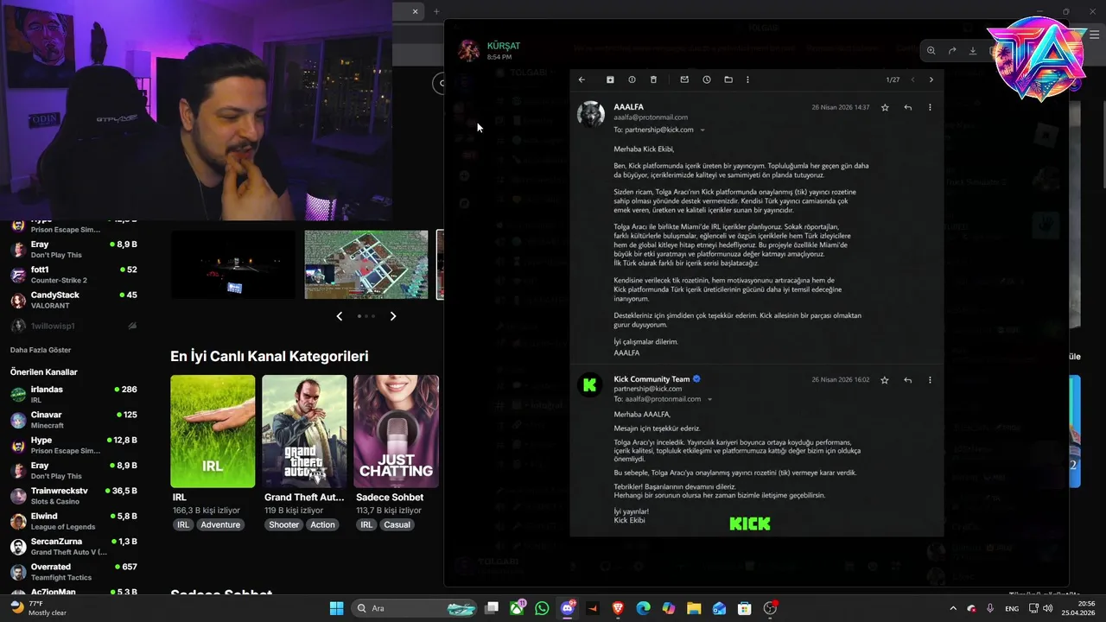Open more options on Kick Community Team message

pyautogui.click(x=930, y=379)
